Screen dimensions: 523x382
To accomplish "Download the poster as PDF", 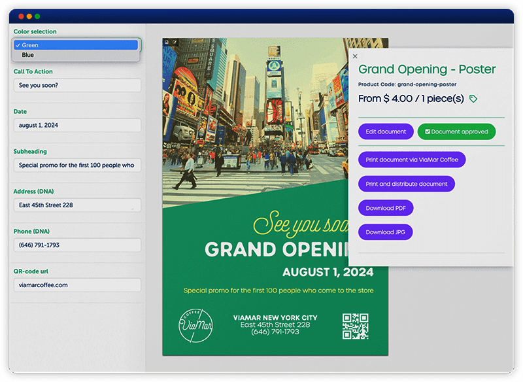I will 384,207.
